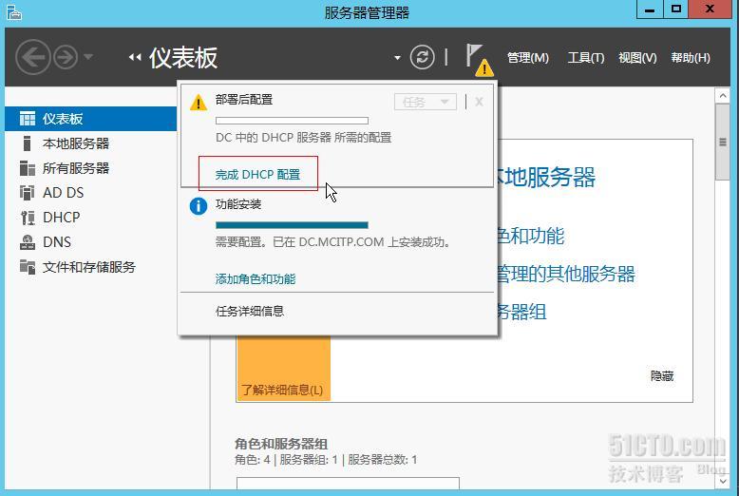This screenshot has width=739, height=496.
Task: Open the dropdown arrow beside refresh
Action: coord(397,58)
